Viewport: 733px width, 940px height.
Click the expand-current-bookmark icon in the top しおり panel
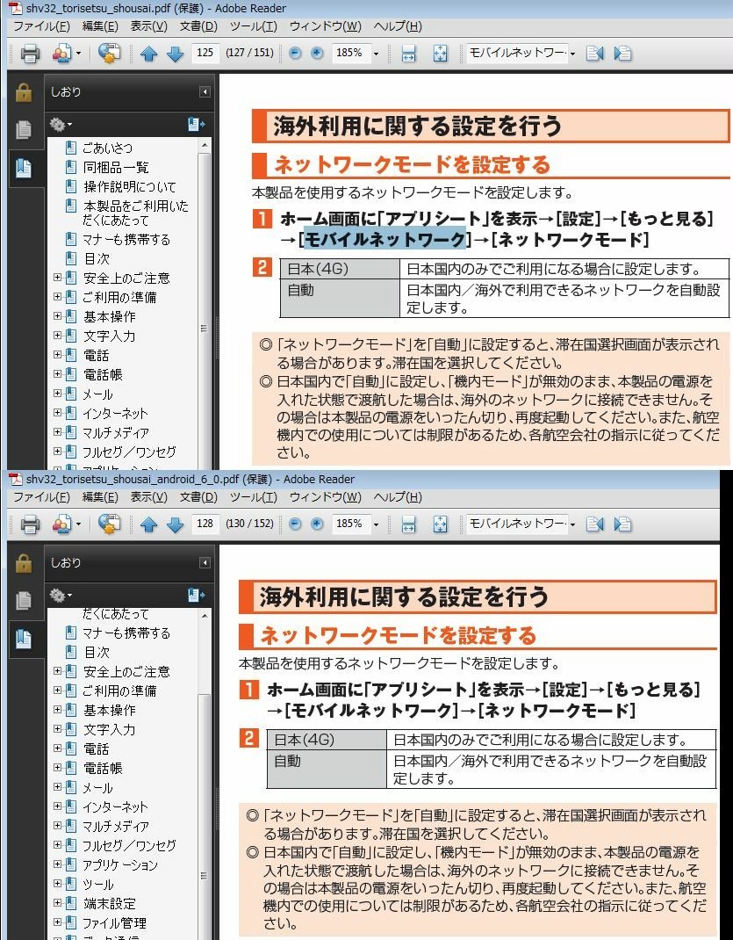tap(197, 125)
